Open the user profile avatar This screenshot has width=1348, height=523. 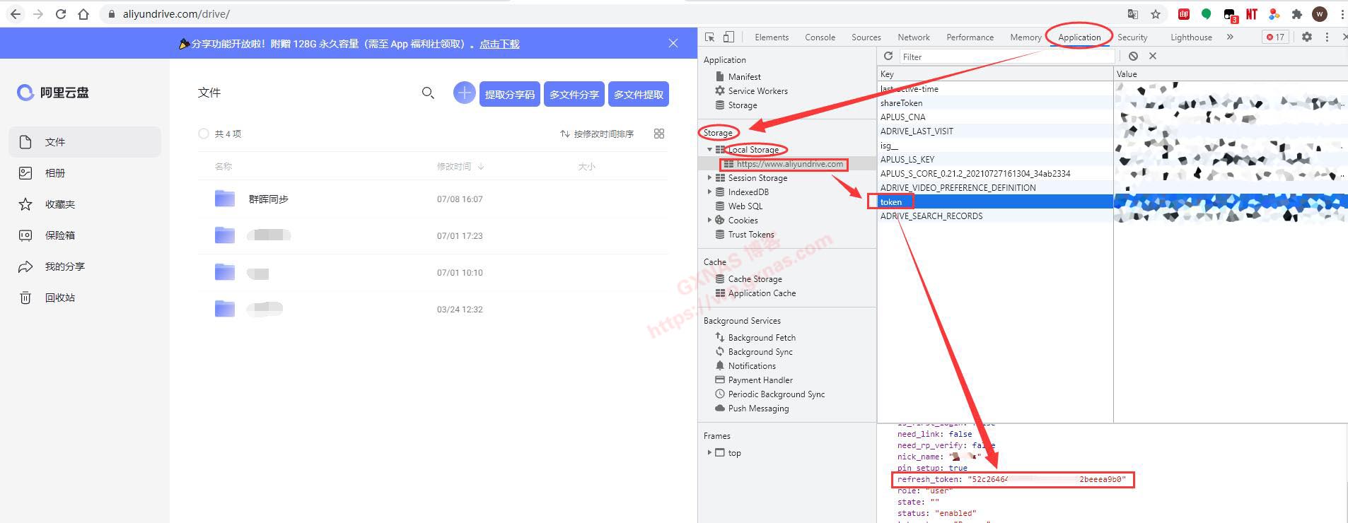click(x=1320, y=14)
